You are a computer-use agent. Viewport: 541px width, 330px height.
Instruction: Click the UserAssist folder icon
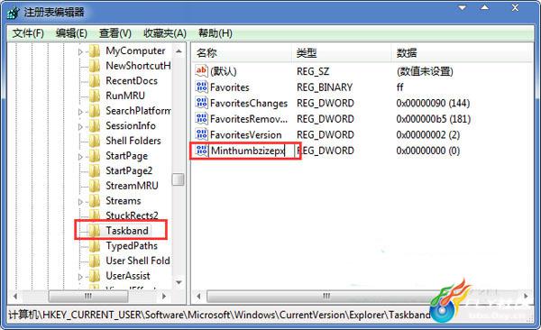(x=95, y=276)
